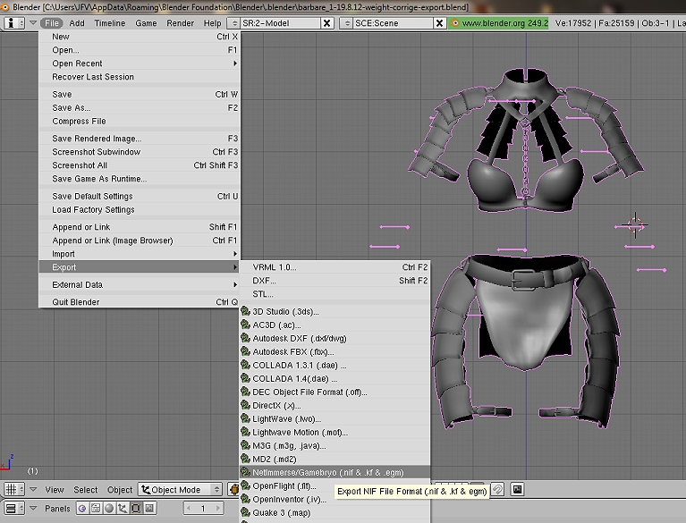Export as AC3D (.ac)...
The height and width of the screenshot is (523, 686).
coord(335,325)
